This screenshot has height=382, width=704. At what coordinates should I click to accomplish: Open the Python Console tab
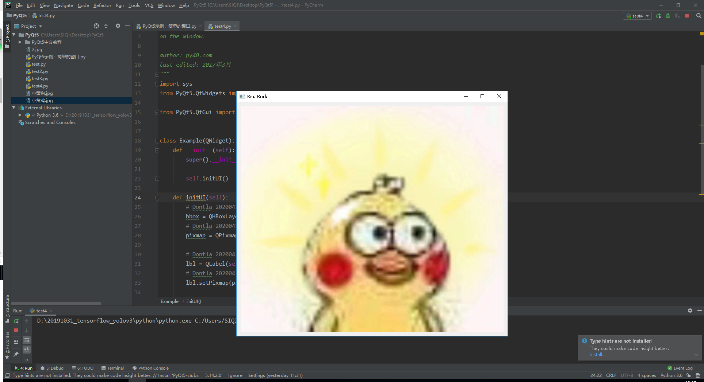[150, 368]
